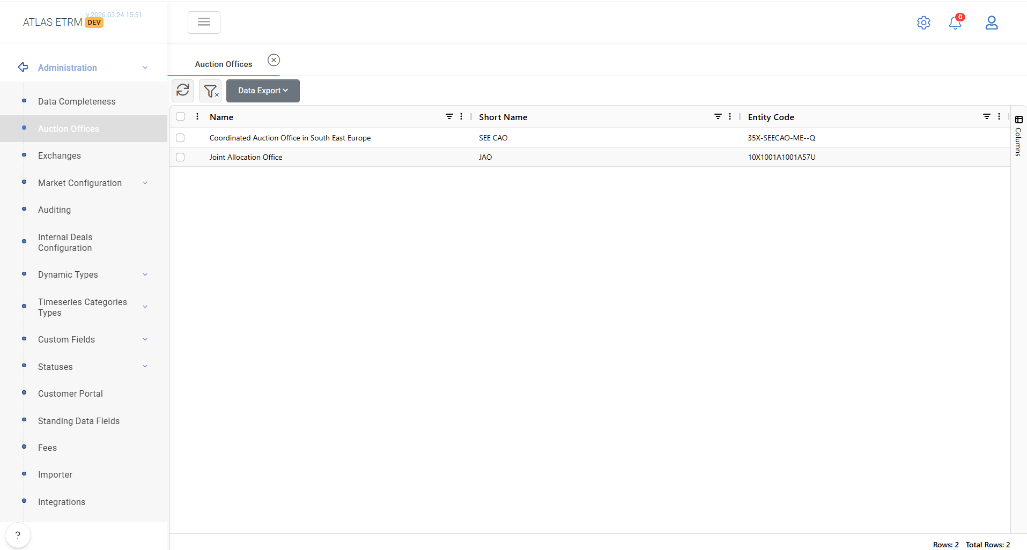Open Internal Deals Configuration
The width and height of the screenshot is (1027, 550).
(x=65, y=242)
